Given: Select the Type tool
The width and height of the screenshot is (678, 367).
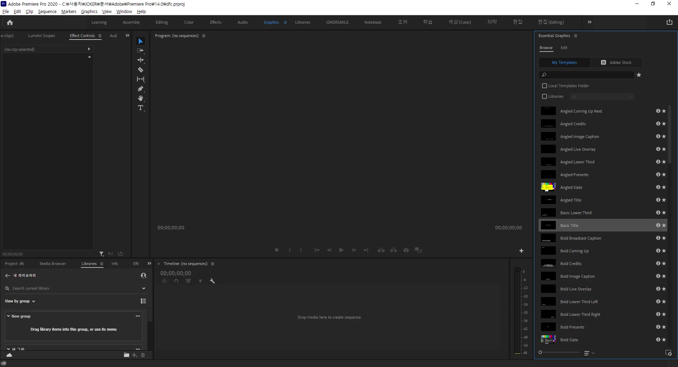Looking at the screenshot, I should (x=141, y=108).
